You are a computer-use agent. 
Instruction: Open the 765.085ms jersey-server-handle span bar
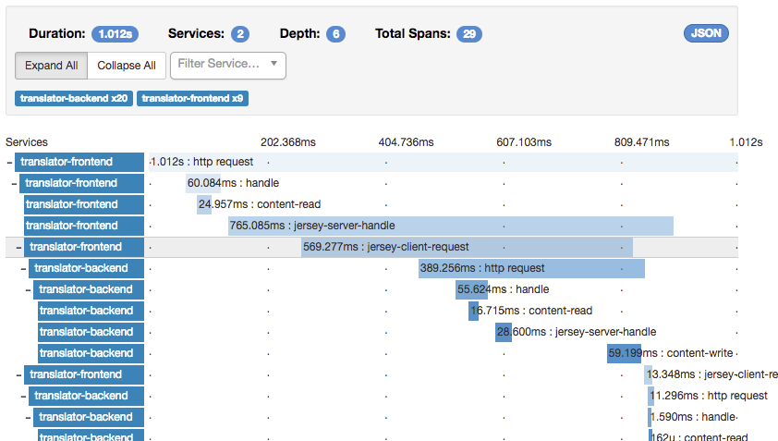(451, 226)
